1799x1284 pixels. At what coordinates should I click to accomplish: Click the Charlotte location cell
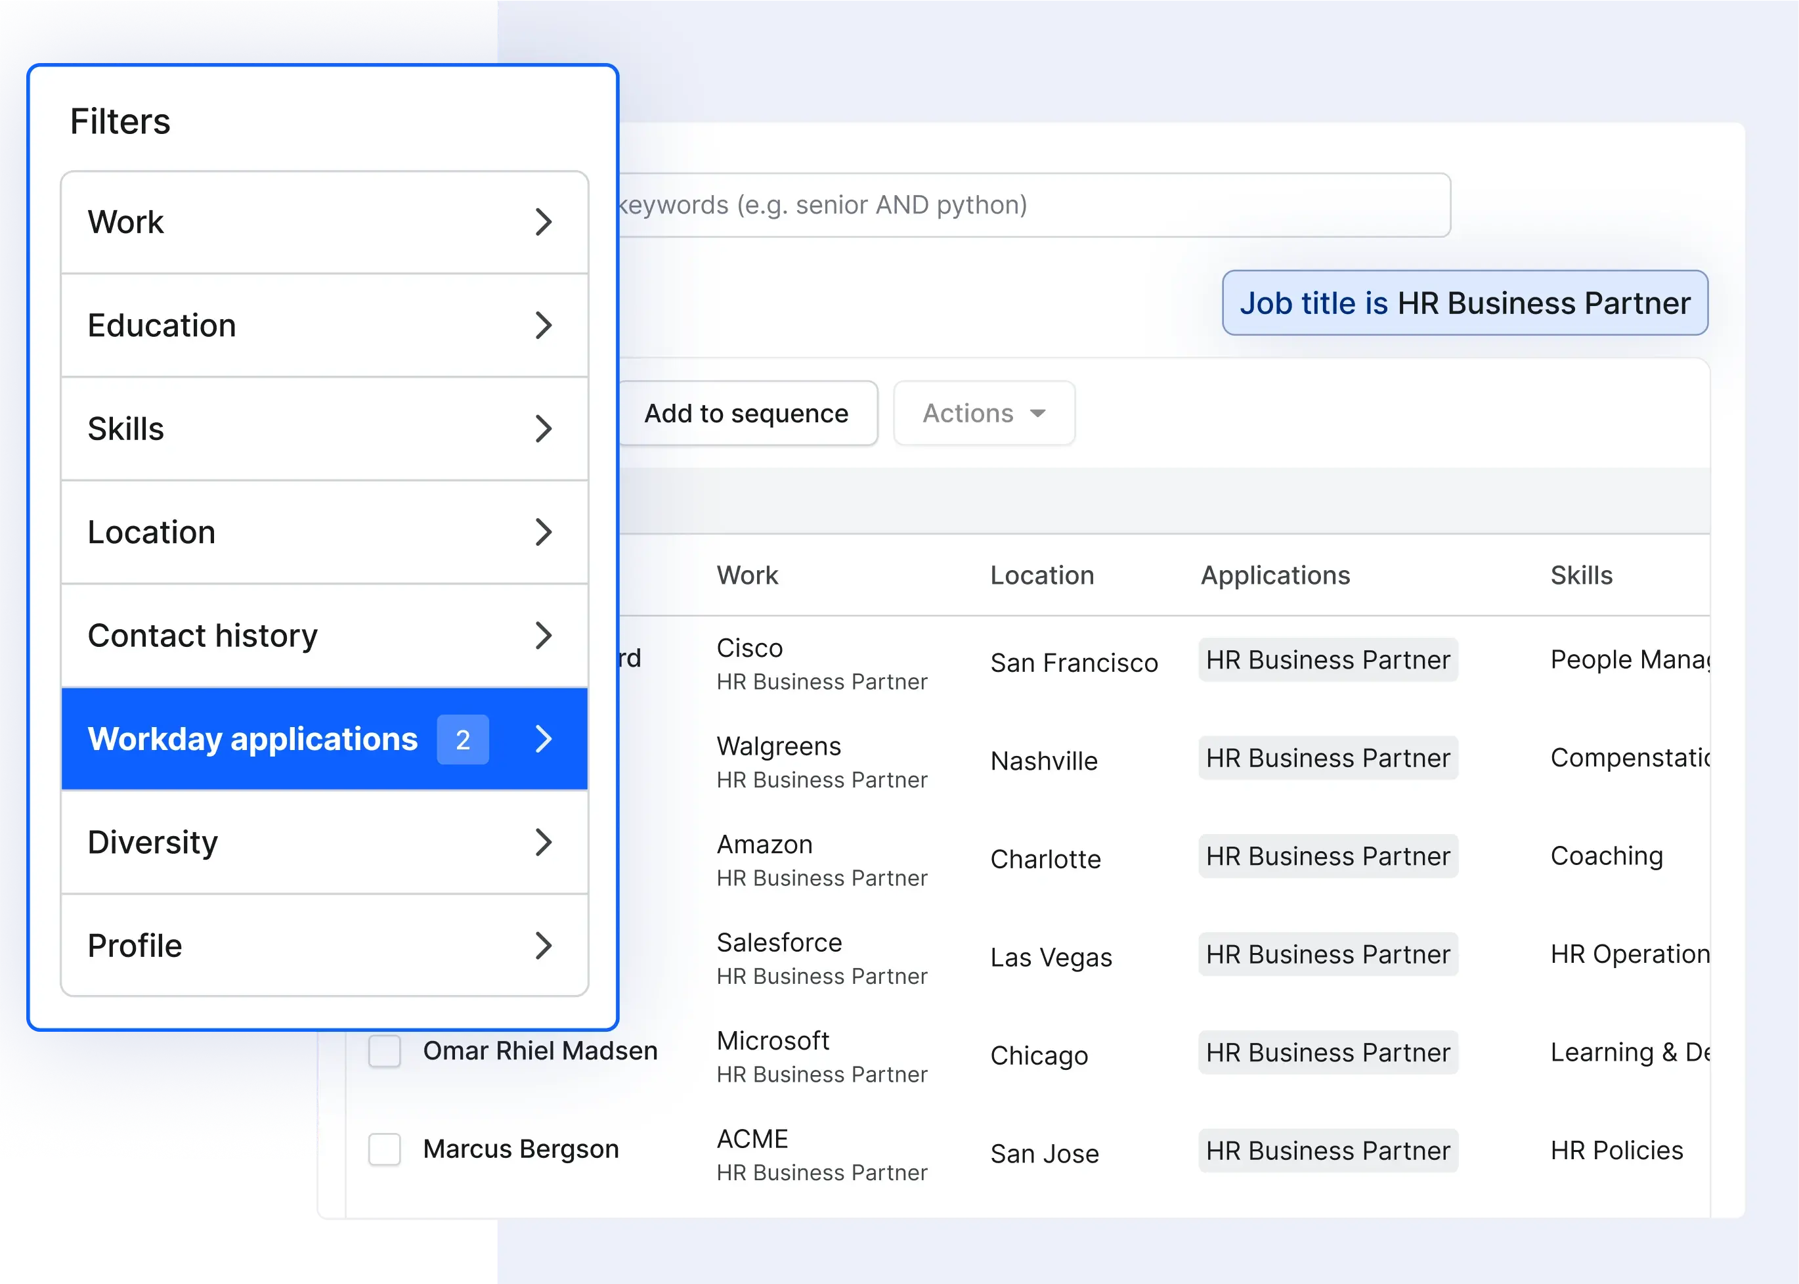(x=1046, y=858)
